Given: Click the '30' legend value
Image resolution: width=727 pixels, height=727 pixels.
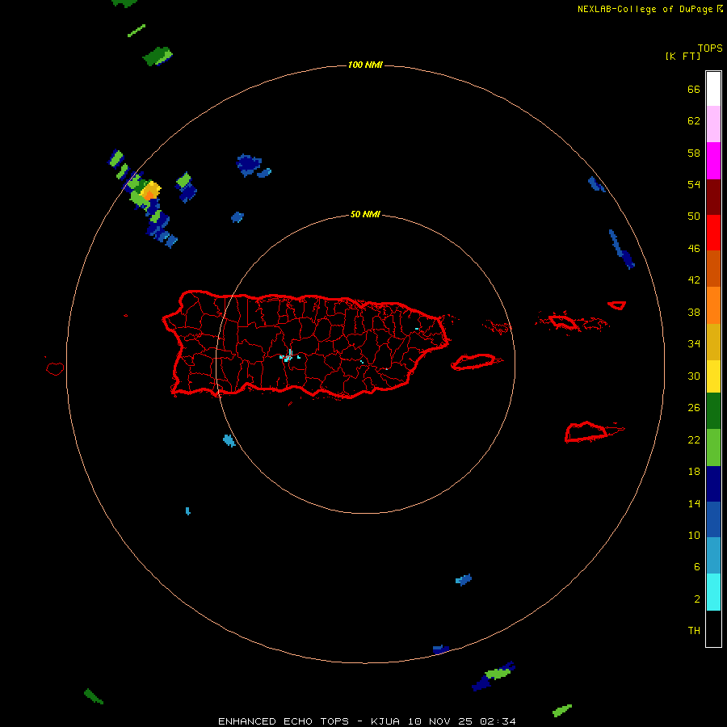Looking at the screenshot, I should pos(694,376).
